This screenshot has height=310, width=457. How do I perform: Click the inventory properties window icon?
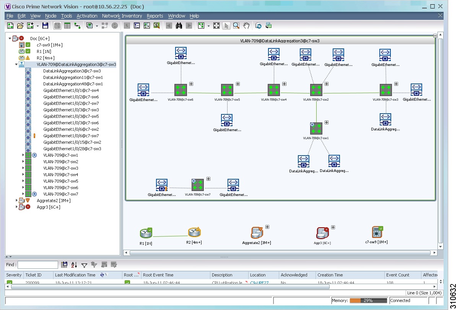[x=137, y=26]
